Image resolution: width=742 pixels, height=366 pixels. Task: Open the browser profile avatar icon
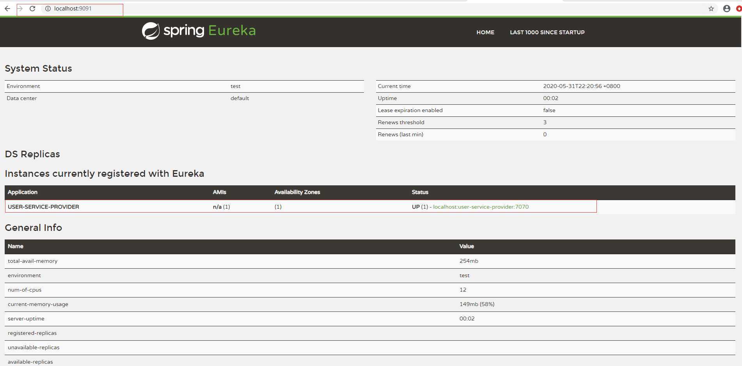tap(726, 9)
